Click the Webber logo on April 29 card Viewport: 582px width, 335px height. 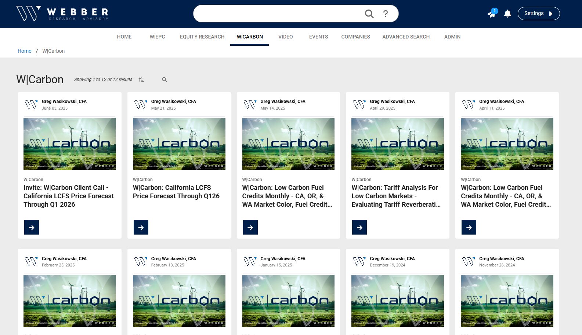pyautogui.click(x=359, y=105)
